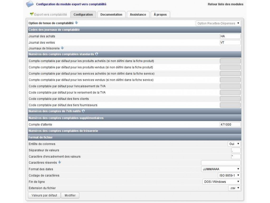Open the Documentation tab
The height and width of the screenshot is (203, 270).
click(111, 15)
